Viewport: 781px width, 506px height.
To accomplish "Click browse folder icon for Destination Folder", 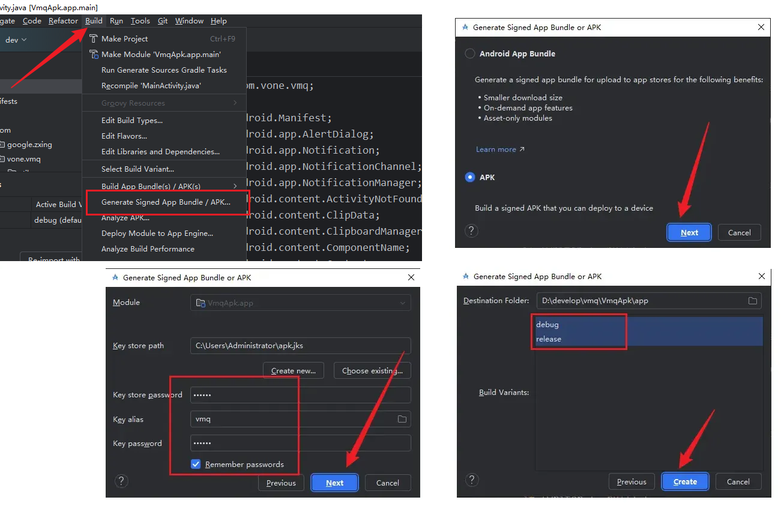I will point(752,301).
